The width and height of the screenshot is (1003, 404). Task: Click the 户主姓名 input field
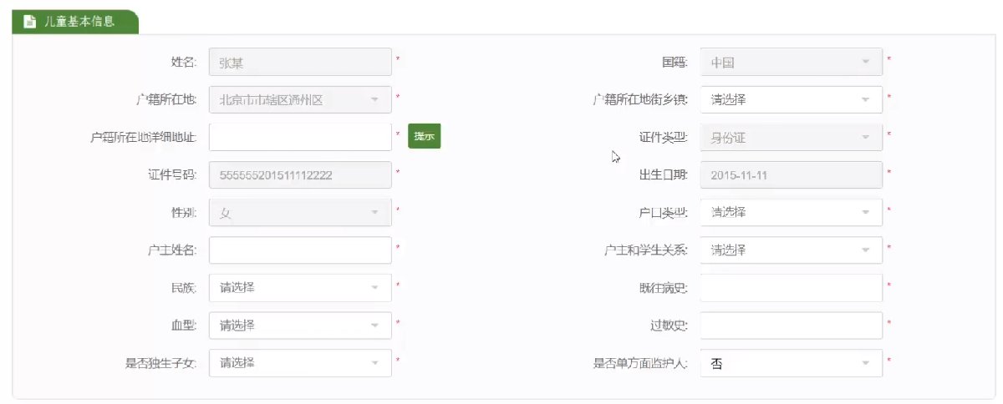pos(300,250)
